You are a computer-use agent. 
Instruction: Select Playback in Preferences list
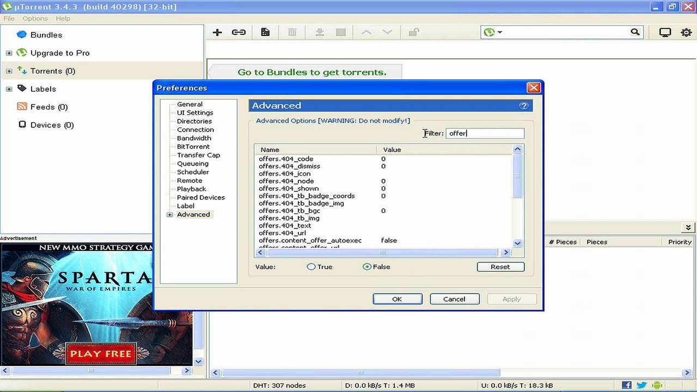(x=192, y=189)
